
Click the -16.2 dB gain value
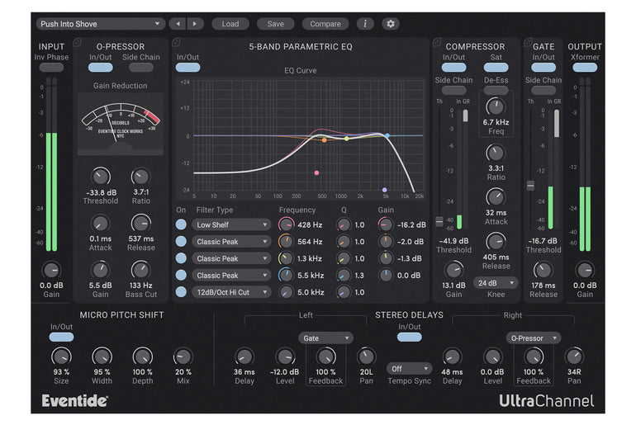click(x=411, y=224)
